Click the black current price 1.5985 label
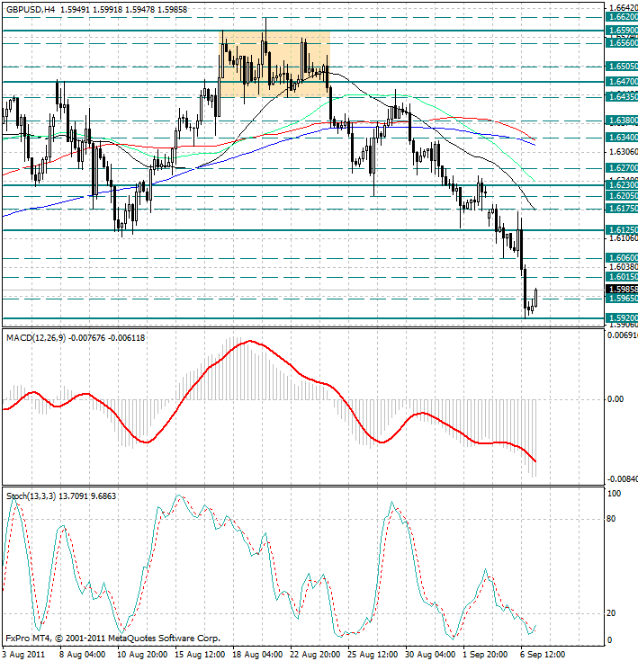This screenshot has height=661, width=638. (622, 290)
